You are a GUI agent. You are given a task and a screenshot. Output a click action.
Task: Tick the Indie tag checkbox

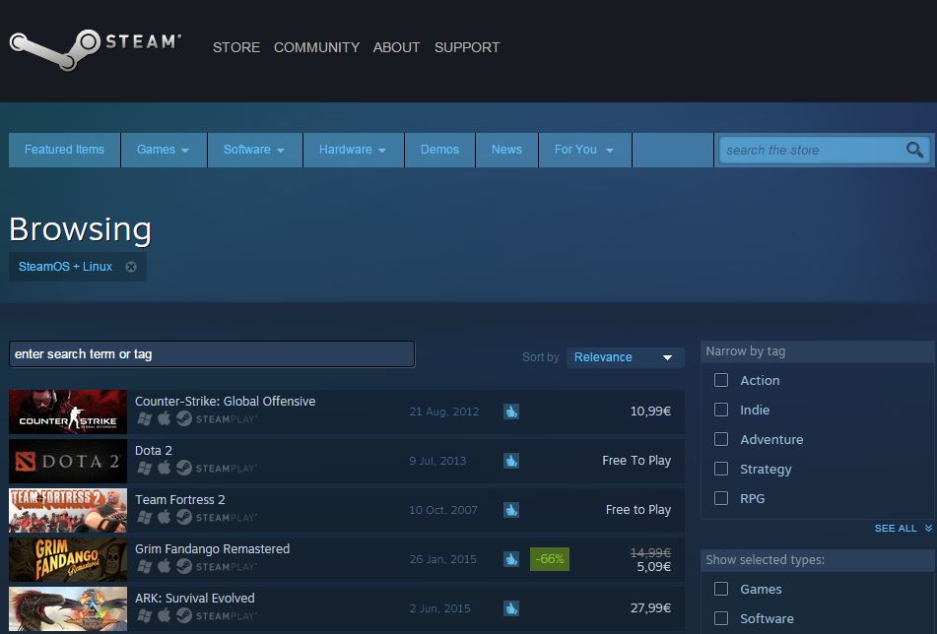click(721, 410)
